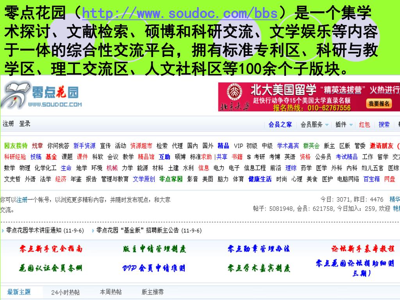
Task: Open the 百宝箱 forum link
Action: point(372,179)
